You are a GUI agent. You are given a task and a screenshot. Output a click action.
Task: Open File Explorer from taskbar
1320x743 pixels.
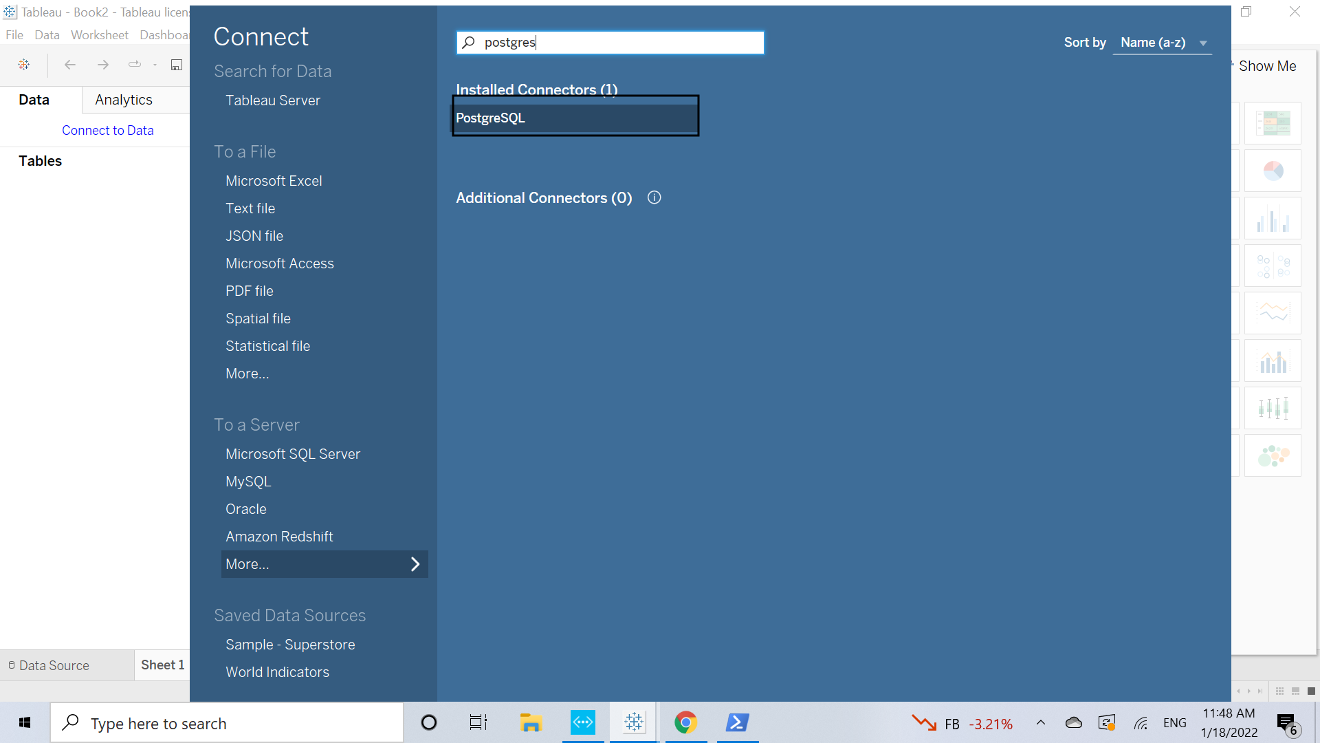531,723
